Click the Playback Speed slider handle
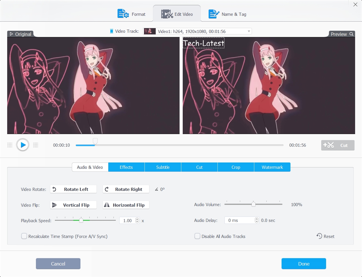Viewport: 362px width, 277px height. pyautogui.click(x=81, y=220)
